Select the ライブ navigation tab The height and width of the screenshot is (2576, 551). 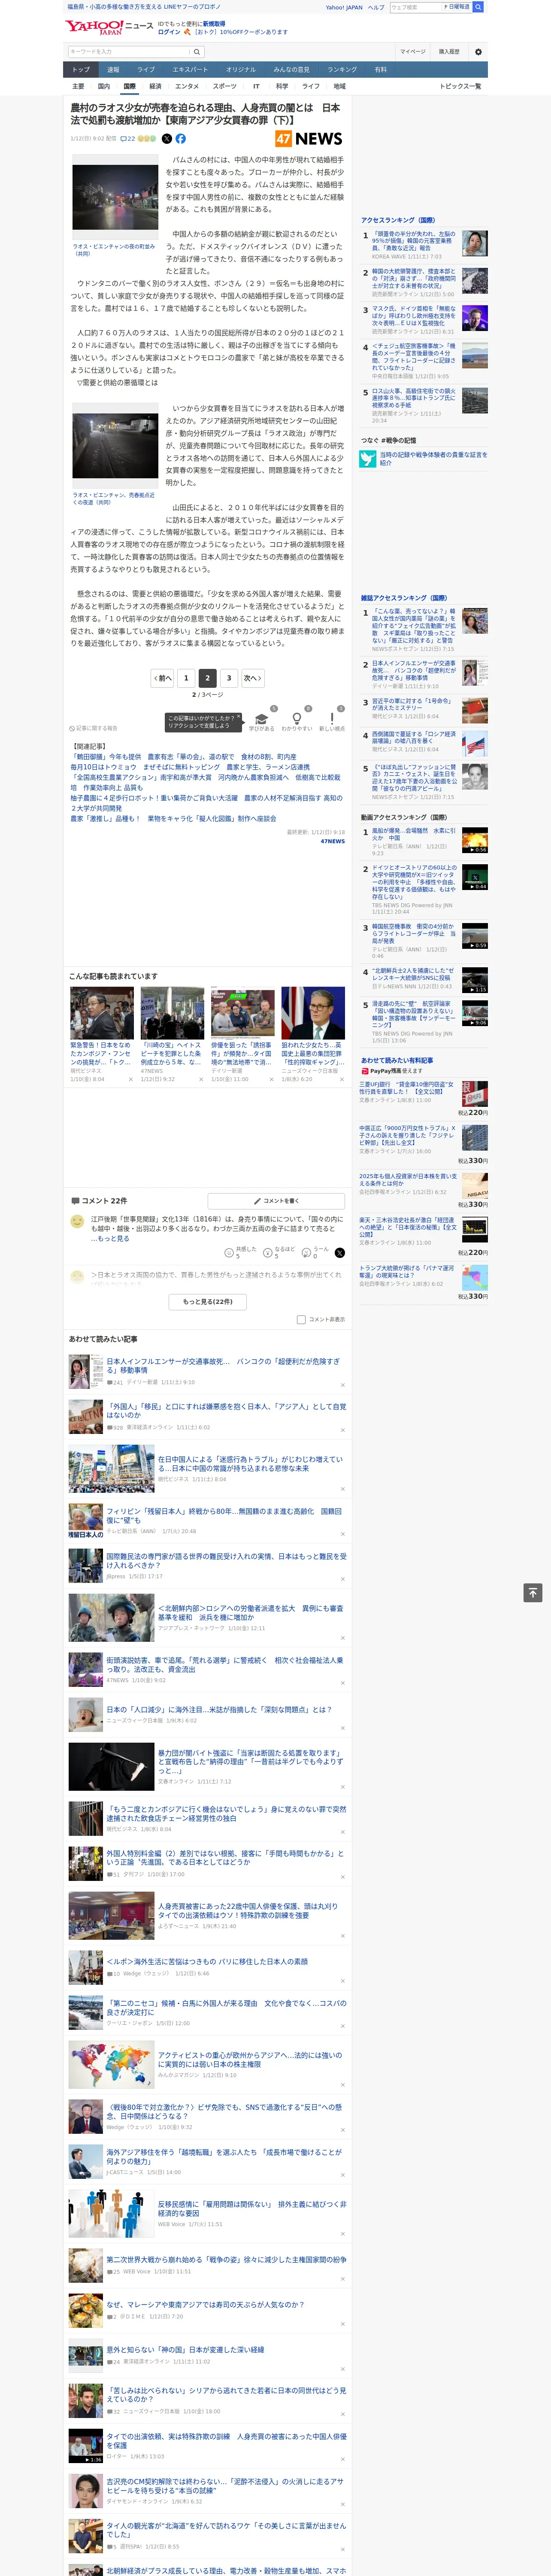point(146,70)
